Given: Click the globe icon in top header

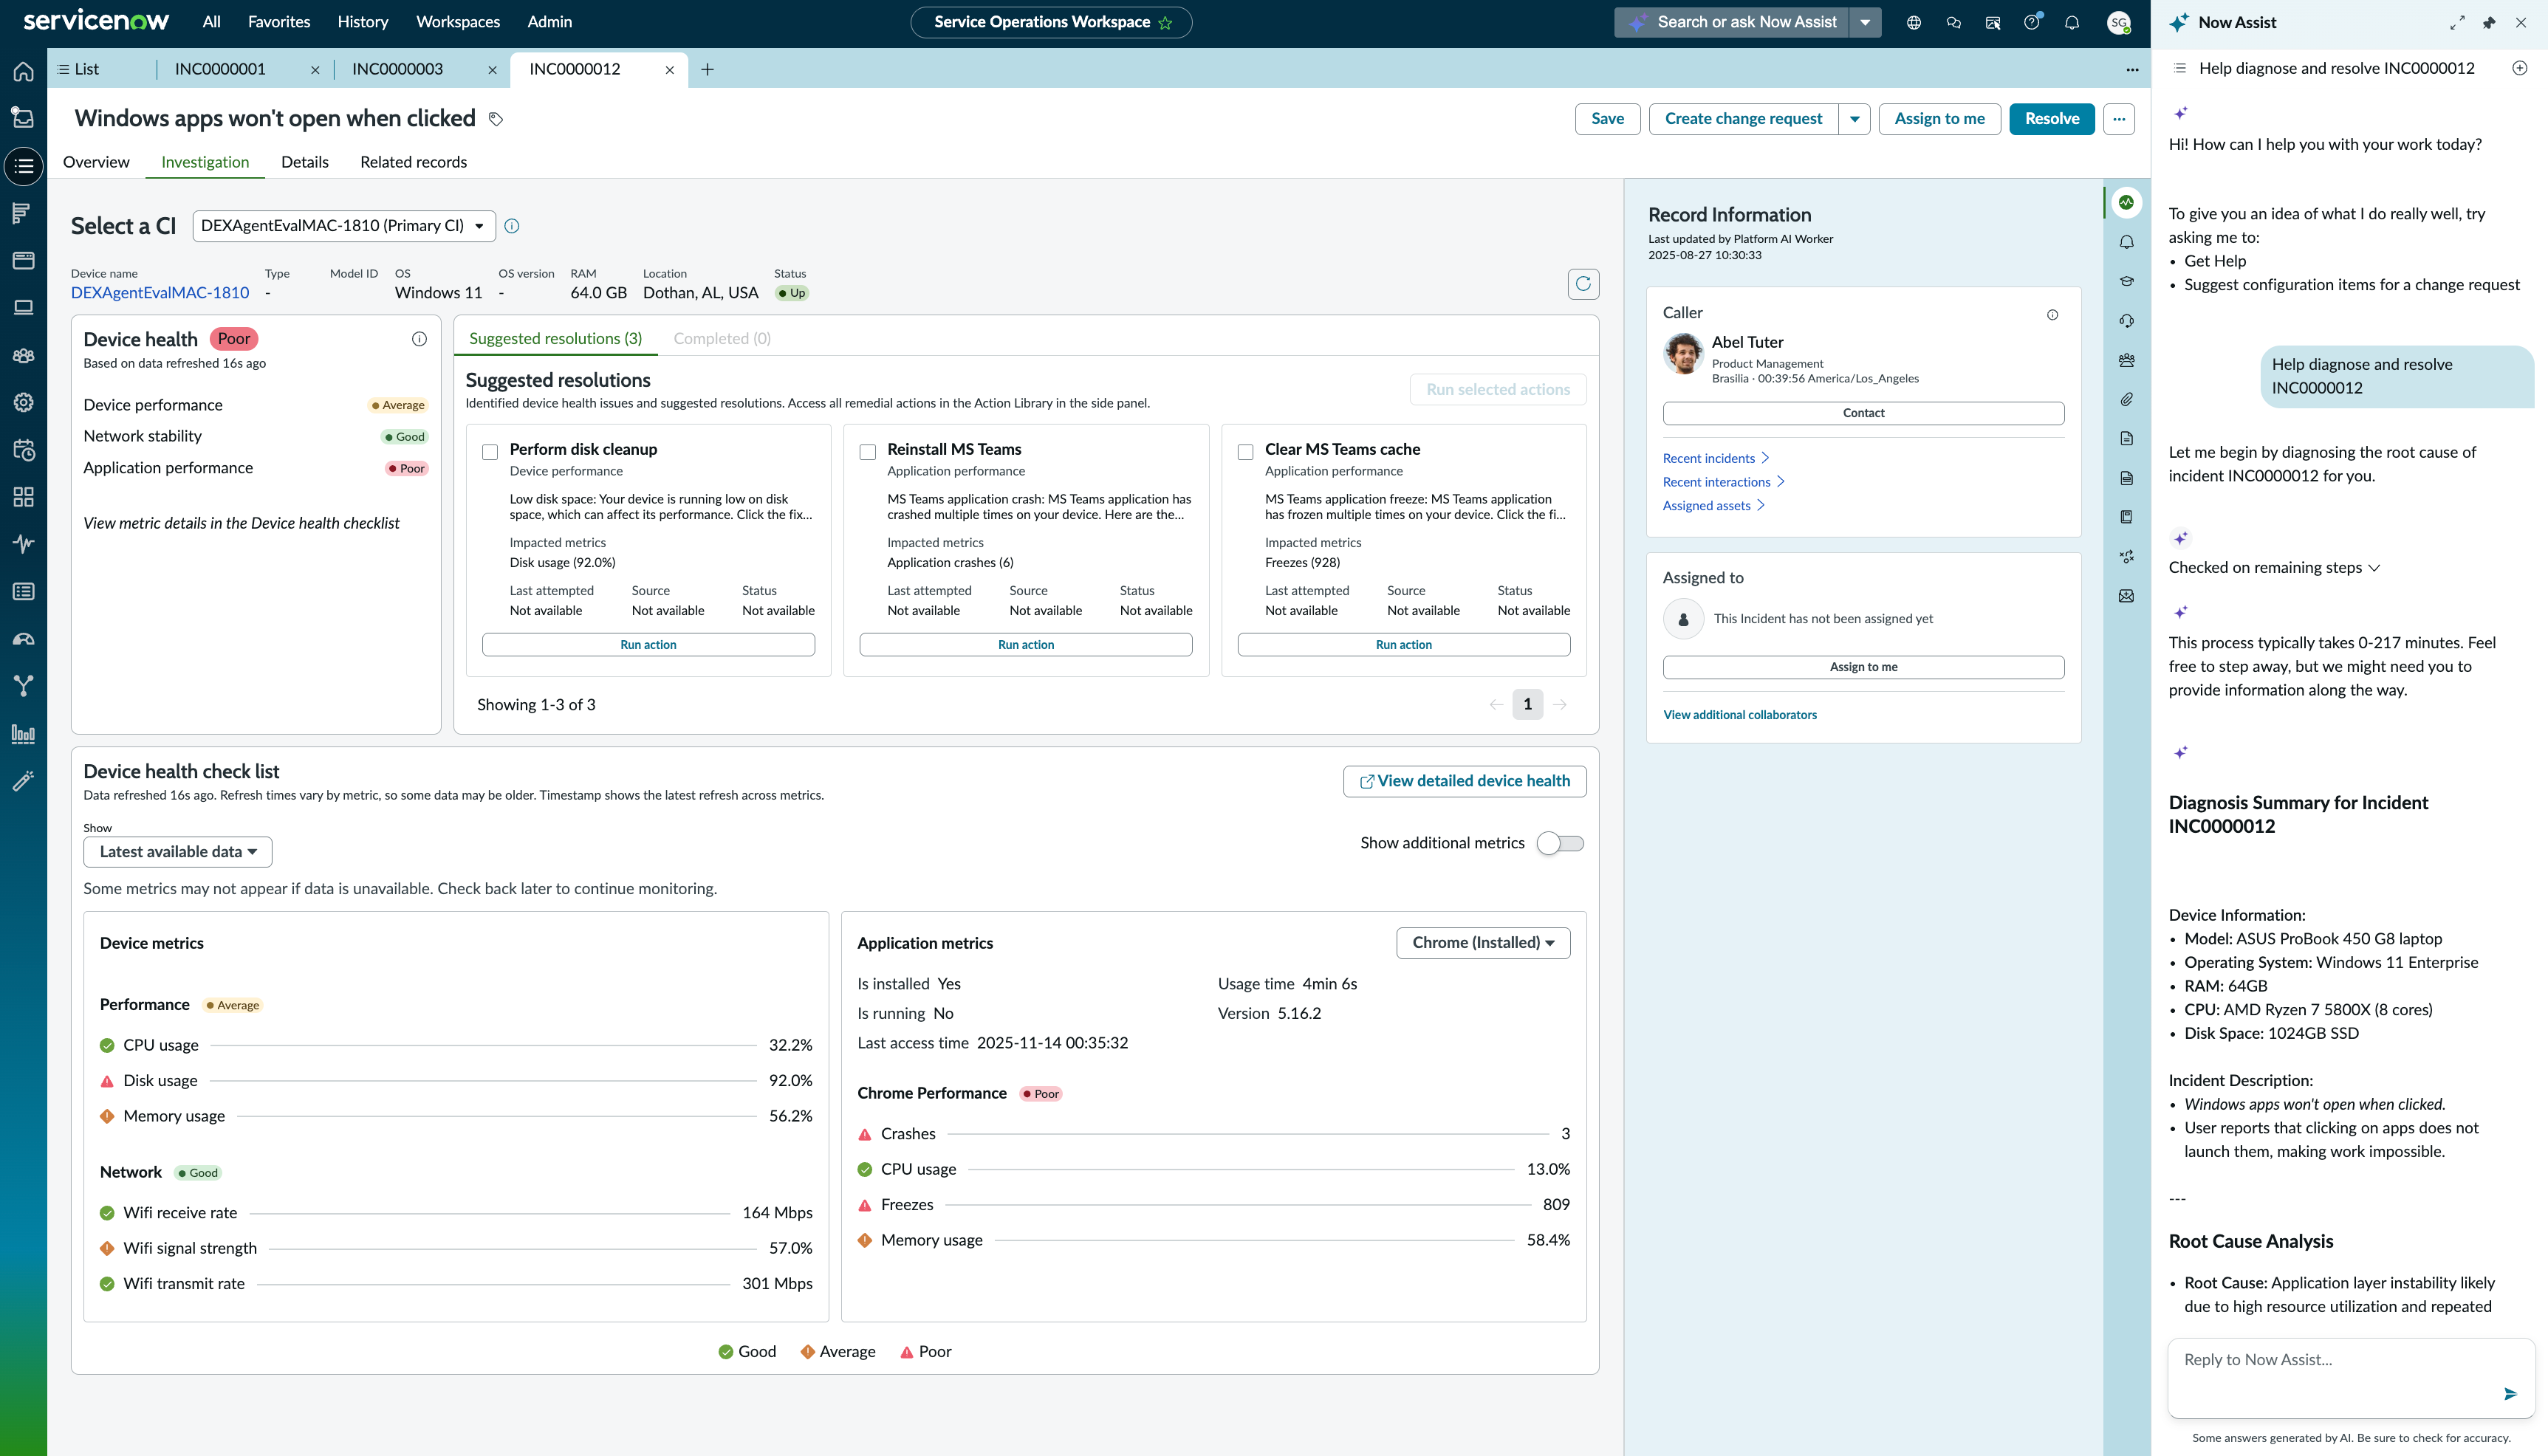Looking at the screenshot, I should point(1914,22).
